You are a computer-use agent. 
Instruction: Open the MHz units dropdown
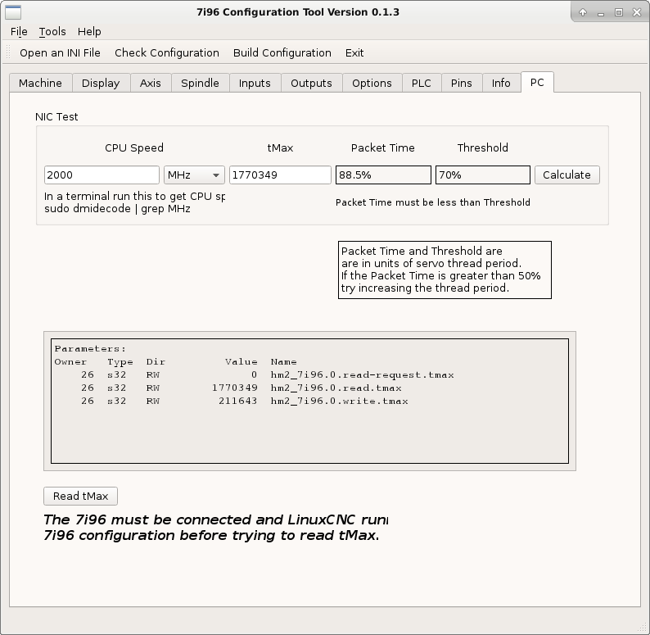tap(194, 175)
